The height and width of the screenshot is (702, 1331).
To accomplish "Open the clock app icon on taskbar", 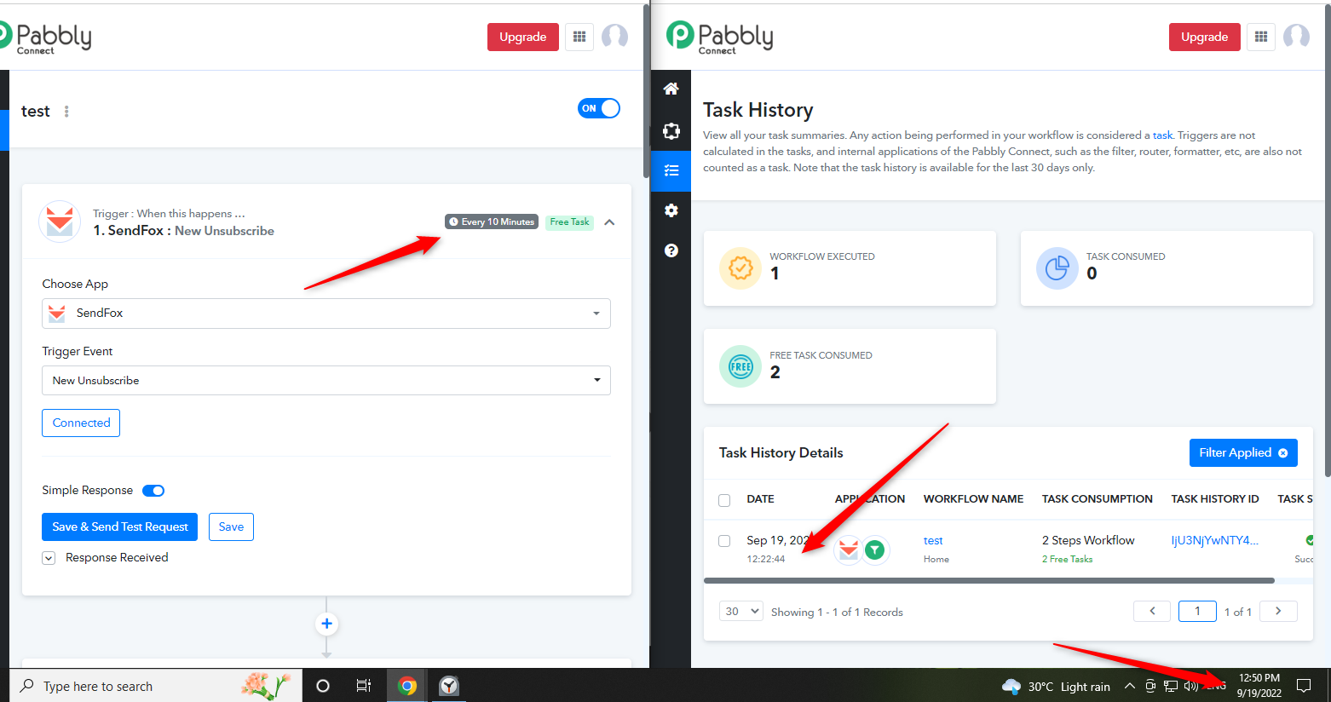I will click(x=449, y=686).
